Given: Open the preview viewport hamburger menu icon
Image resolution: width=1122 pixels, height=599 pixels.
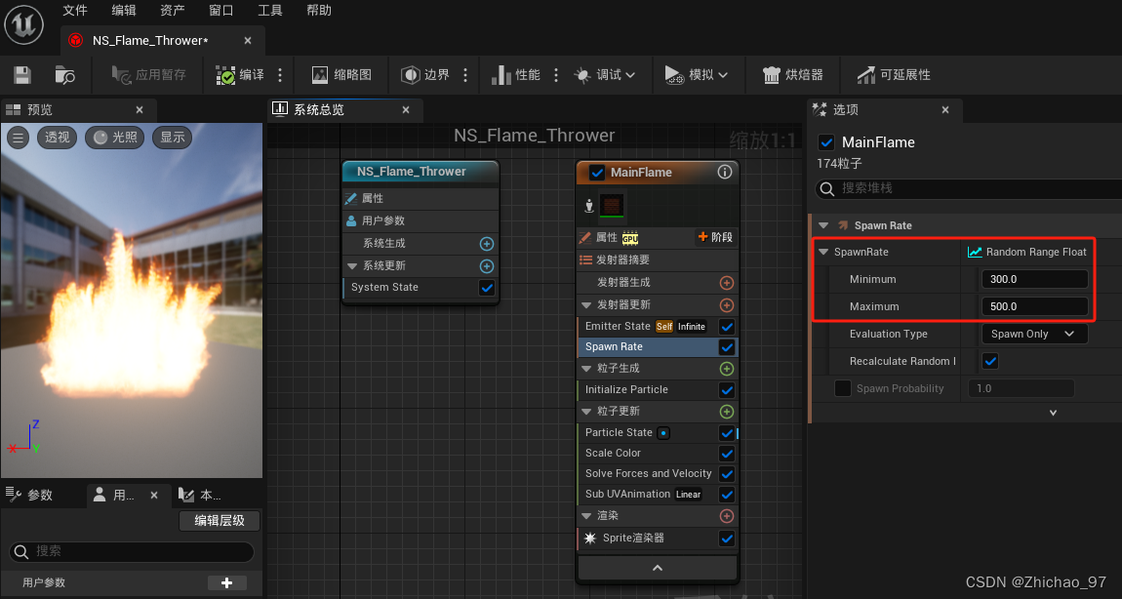Looking at the screenshot, I should (x=18, y=138).
